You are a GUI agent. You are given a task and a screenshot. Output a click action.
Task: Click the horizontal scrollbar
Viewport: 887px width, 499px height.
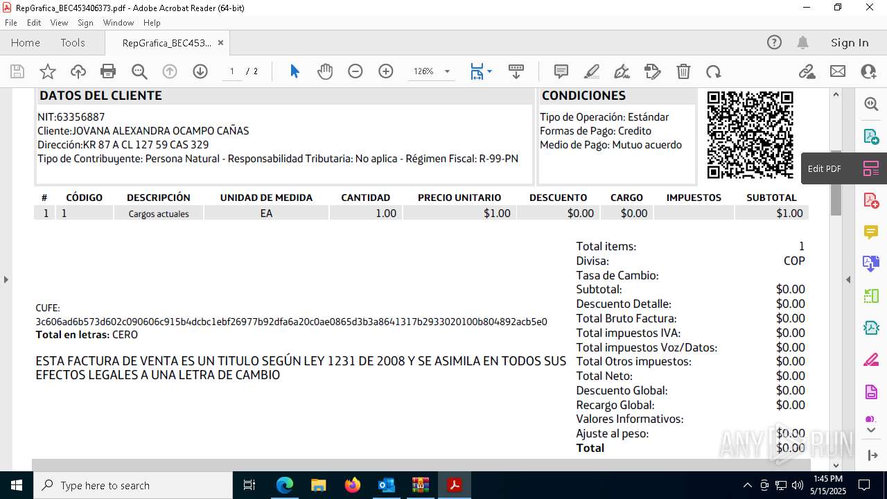[x=421, y=465]
